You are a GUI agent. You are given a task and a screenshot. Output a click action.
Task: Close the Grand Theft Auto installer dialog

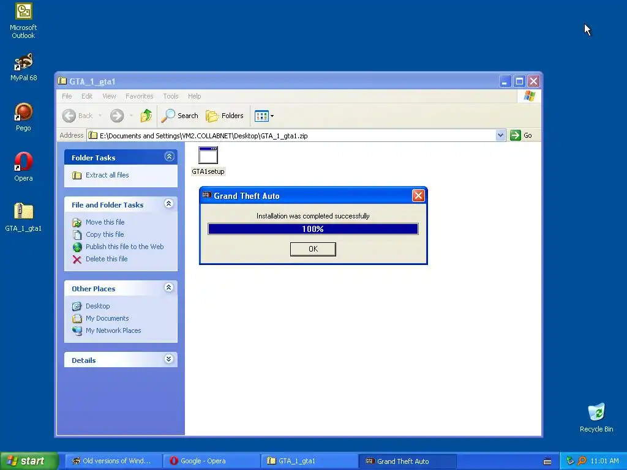tap(418, 196)
